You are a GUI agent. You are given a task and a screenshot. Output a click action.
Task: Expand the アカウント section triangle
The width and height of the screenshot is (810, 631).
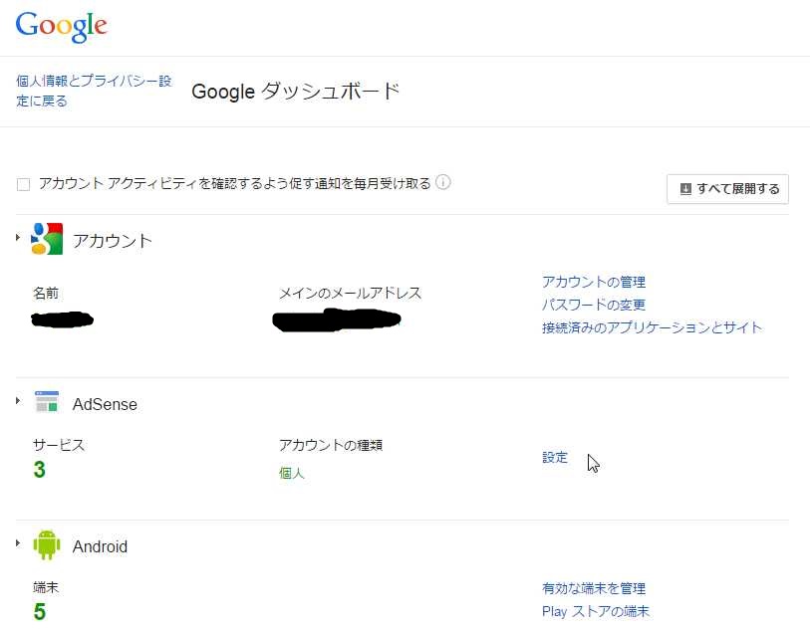[18, 237]
